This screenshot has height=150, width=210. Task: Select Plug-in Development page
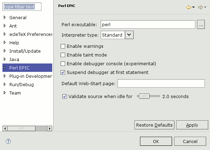[31, 76]
